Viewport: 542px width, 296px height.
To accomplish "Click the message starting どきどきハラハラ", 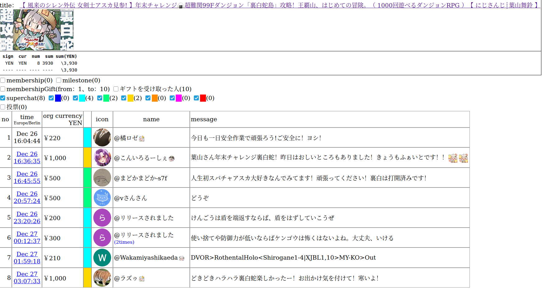I will [285, 278].
